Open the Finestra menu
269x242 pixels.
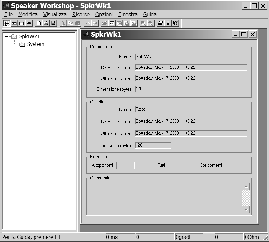(x=128, y=14)
